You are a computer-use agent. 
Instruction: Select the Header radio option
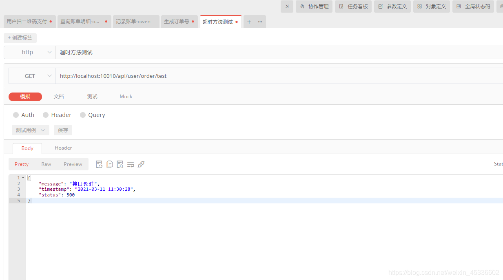tap(46, 115)
